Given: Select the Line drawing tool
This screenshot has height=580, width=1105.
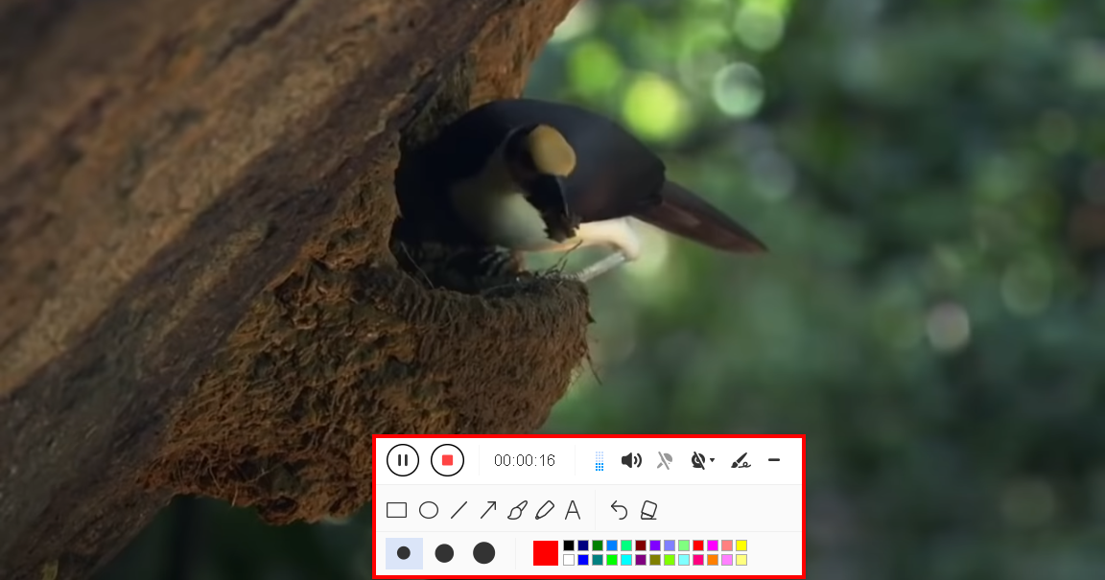Looking at the screenshot, I should point(459,508).
